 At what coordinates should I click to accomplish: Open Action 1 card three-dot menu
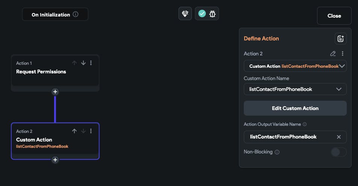(91, 63)
